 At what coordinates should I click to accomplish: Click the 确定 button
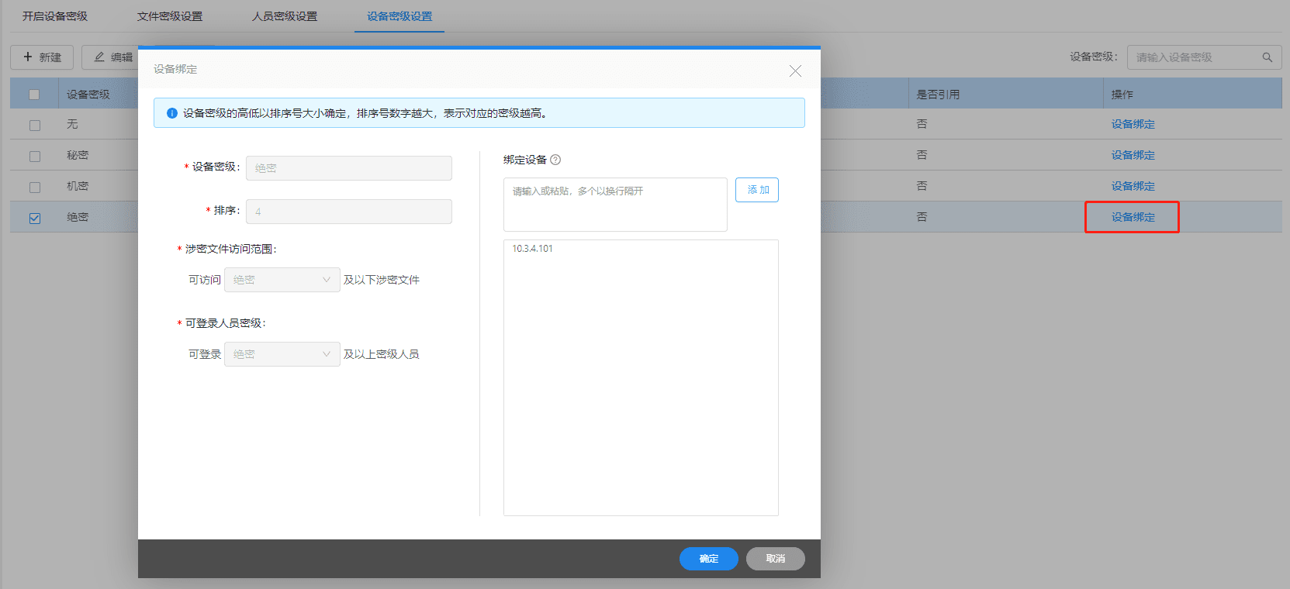[x=709, y=559]
